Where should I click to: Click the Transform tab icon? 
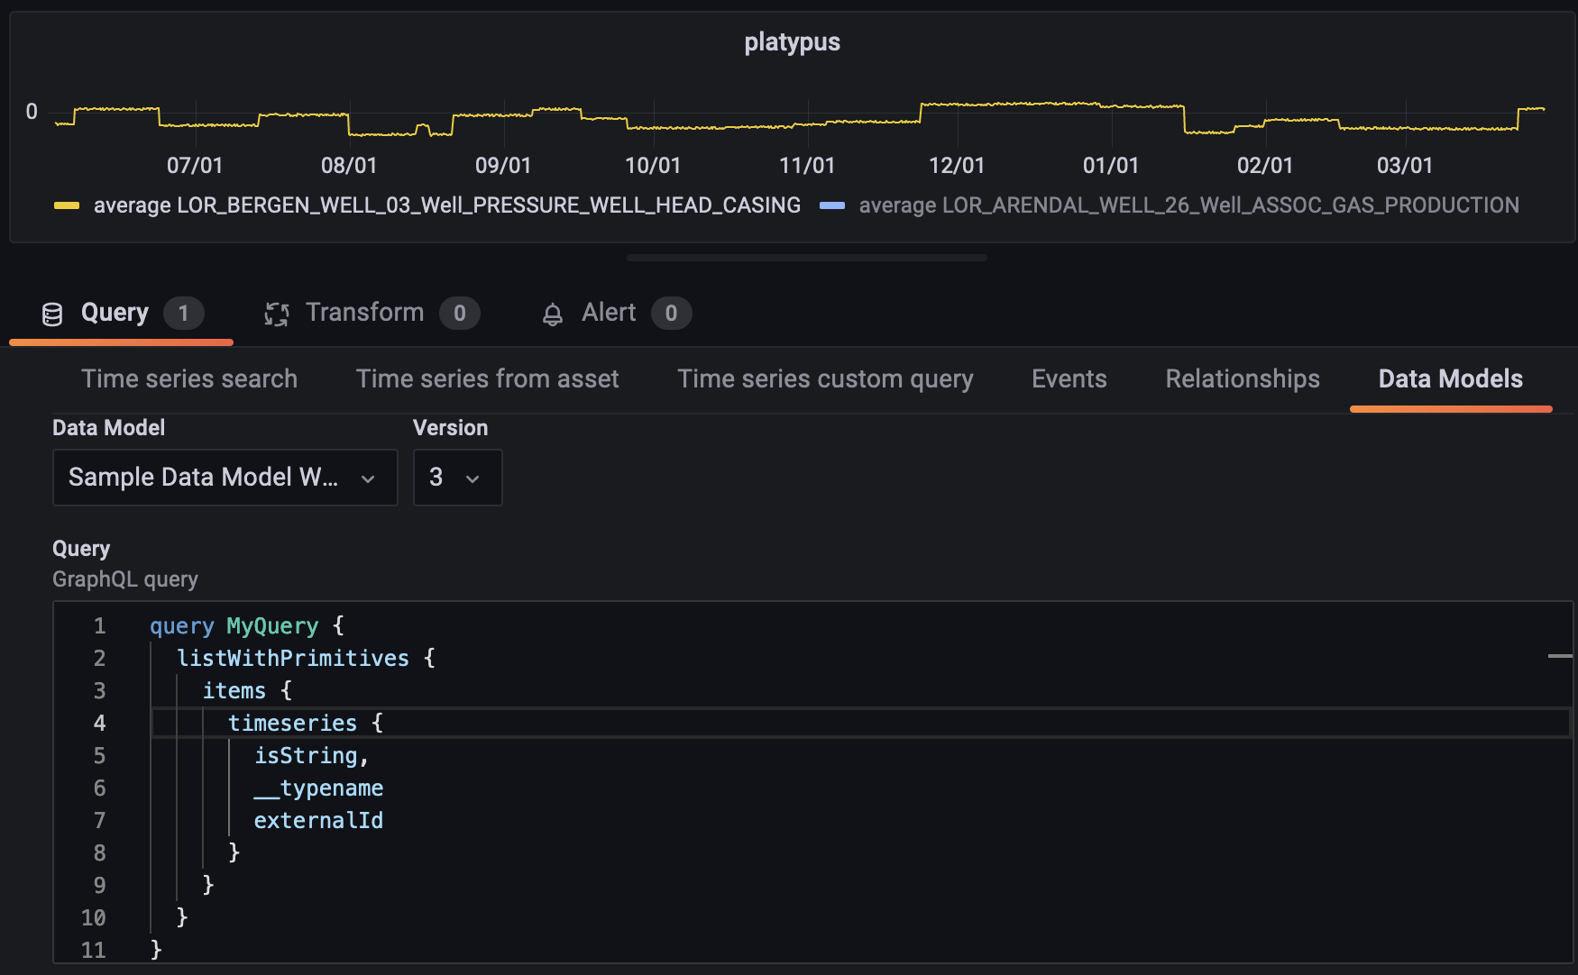pyautogui.click(x=277, y=314)
